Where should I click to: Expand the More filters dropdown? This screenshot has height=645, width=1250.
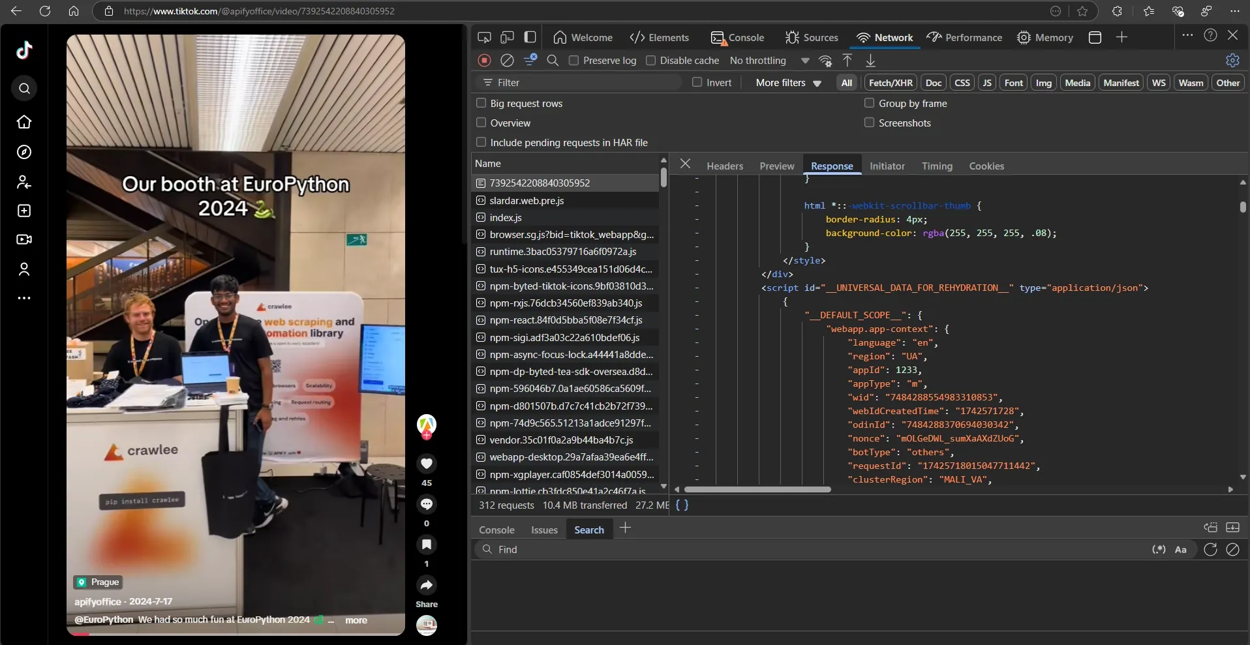(x=788, y=83)
